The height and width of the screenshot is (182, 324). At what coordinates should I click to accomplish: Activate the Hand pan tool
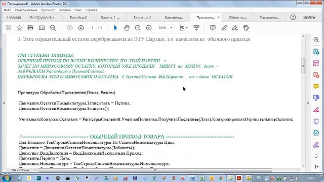pos(127,28)
